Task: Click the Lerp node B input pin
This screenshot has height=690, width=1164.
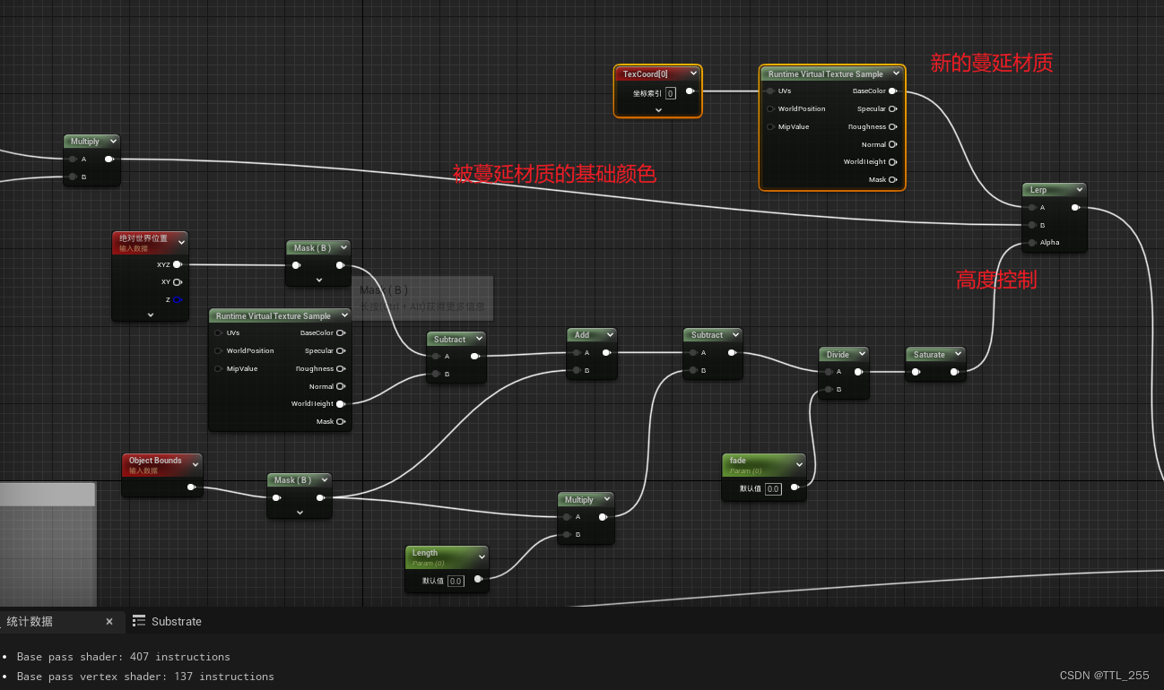Action: pos(1031,225)
